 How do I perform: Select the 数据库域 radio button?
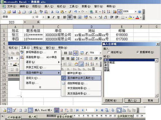(x=138, y=52)
